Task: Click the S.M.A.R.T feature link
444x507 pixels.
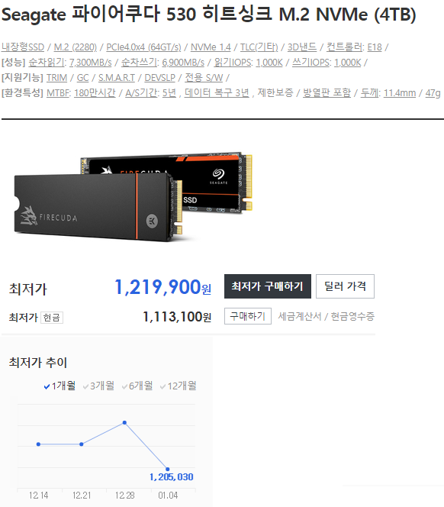Action: click(116, 78)
